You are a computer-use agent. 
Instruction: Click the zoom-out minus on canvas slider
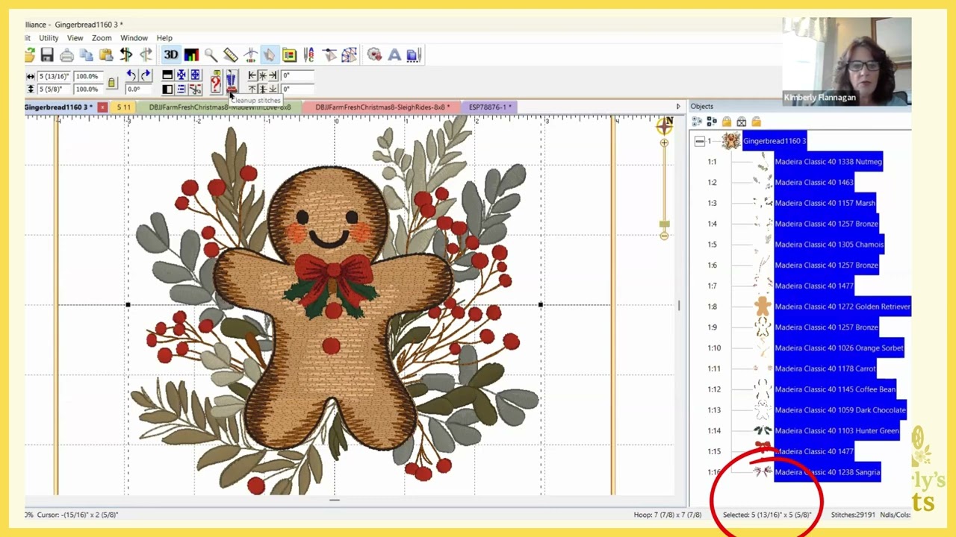point(664,236)
